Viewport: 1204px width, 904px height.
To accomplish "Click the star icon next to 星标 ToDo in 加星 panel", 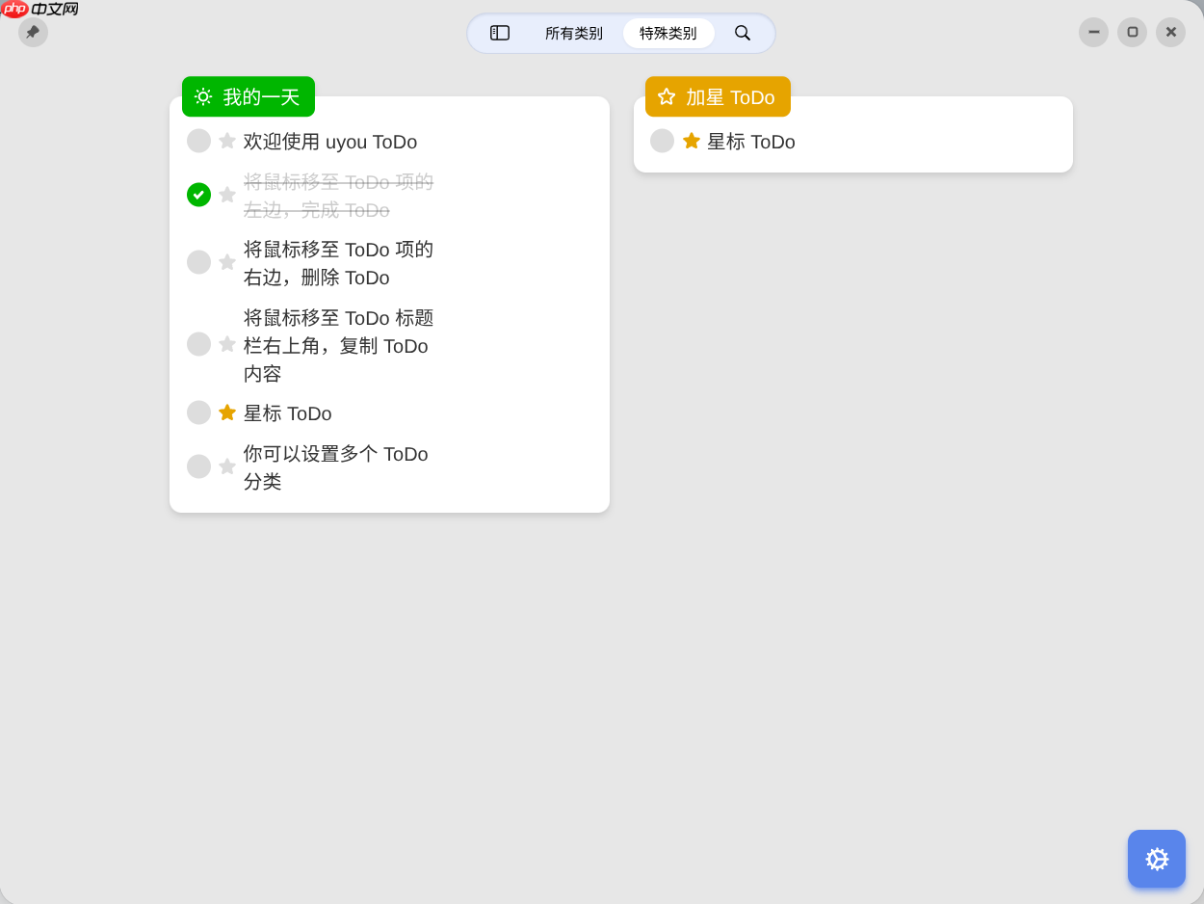I will [690, 141].
